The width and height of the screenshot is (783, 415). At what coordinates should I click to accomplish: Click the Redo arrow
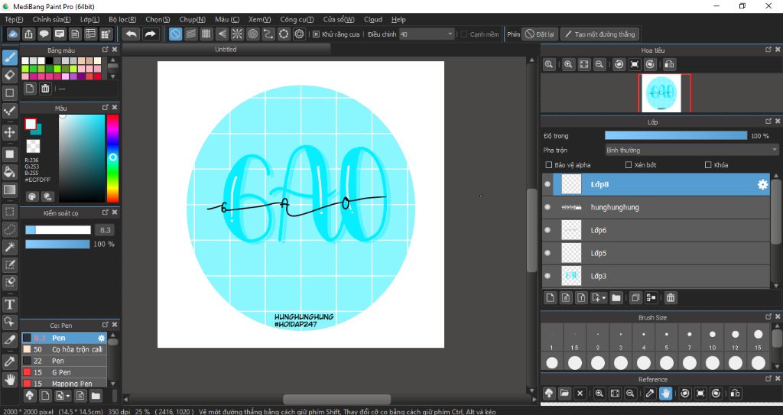coord(150,34)
